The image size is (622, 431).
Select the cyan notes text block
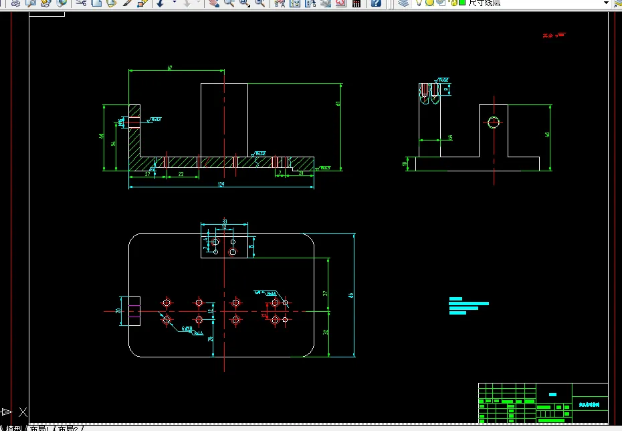coord(468,306)
